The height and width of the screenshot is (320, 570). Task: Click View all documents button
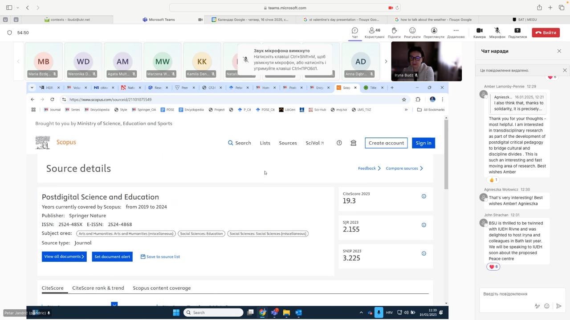64,256
